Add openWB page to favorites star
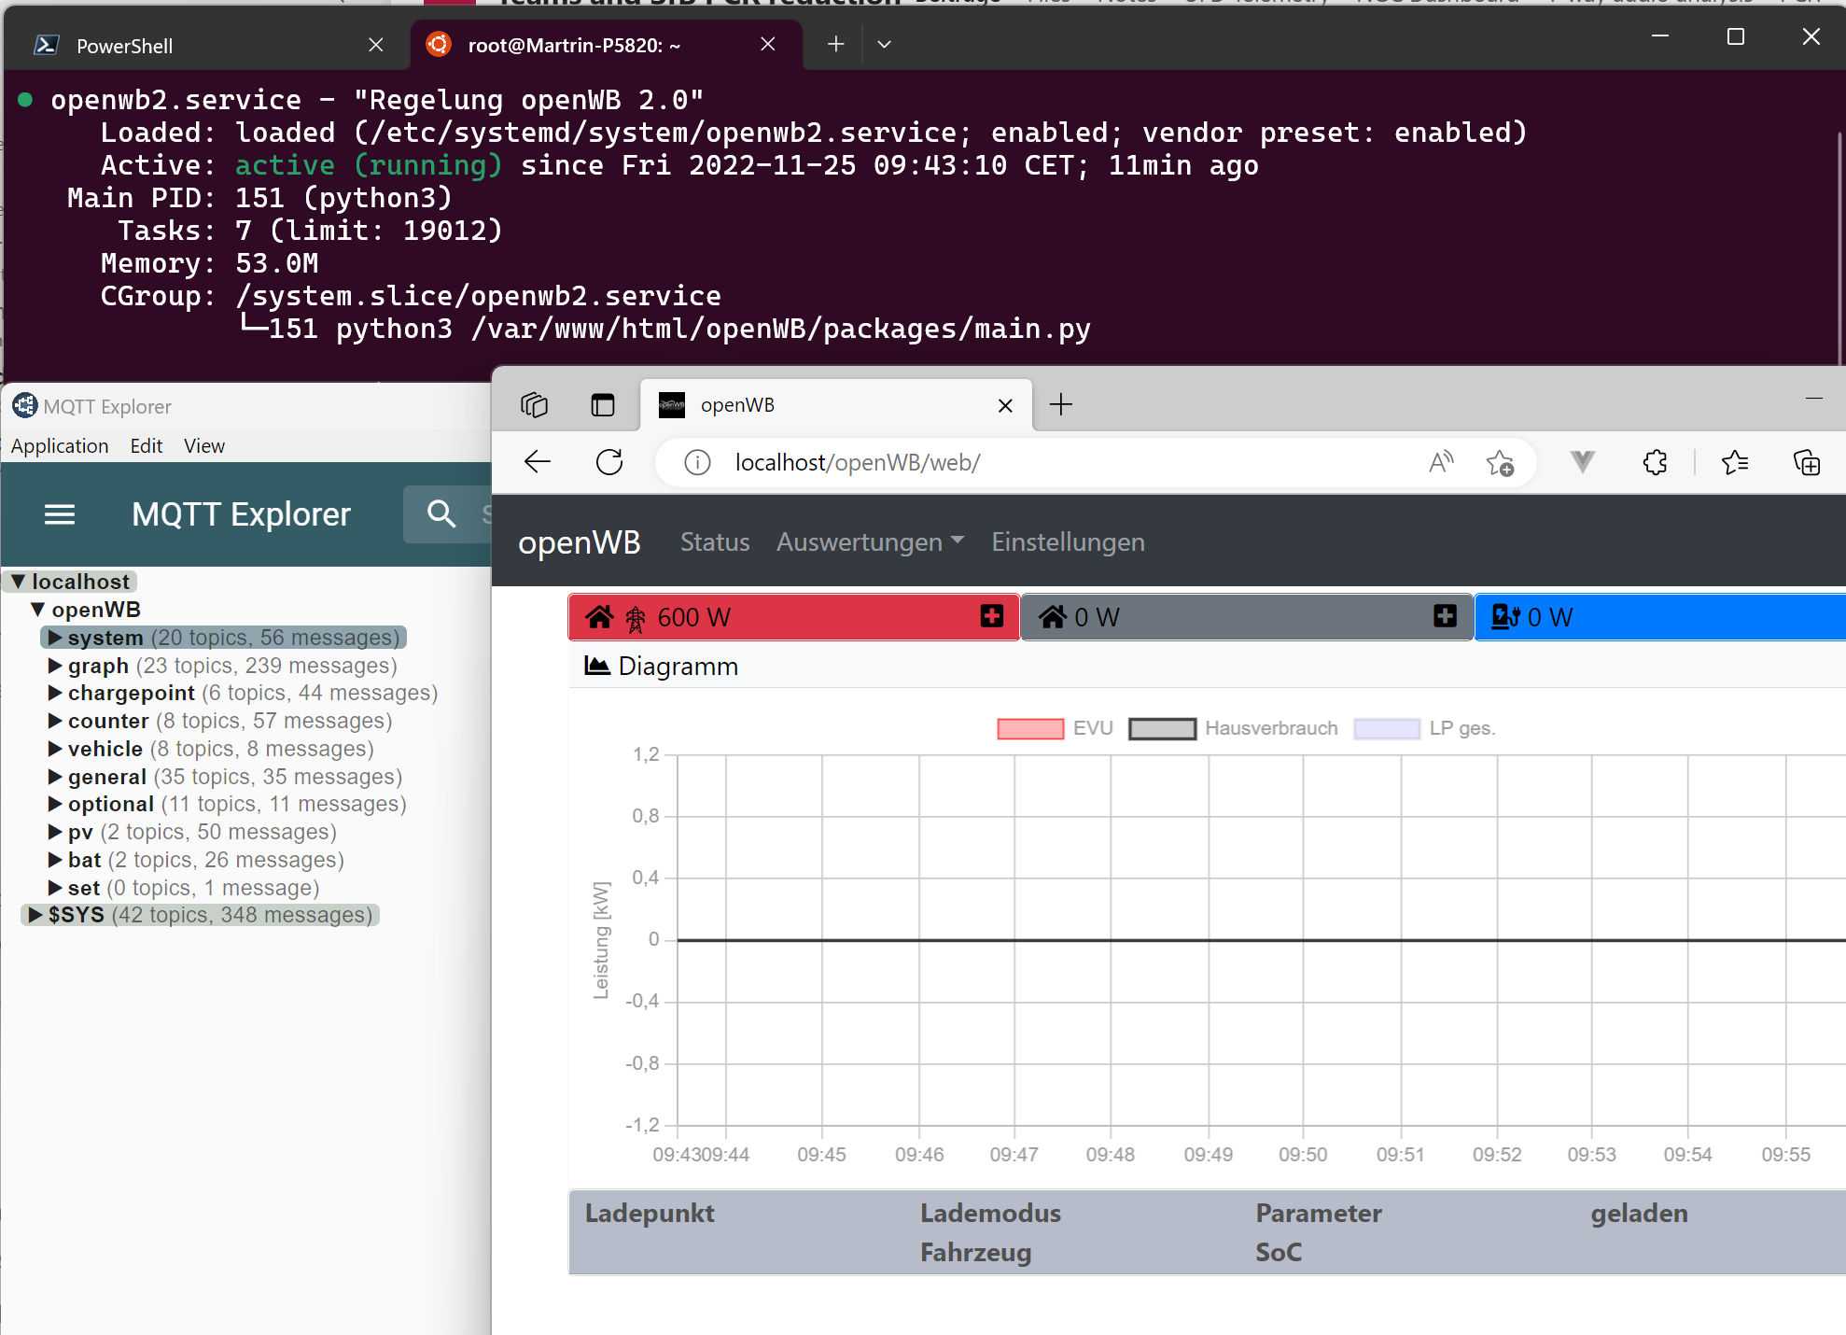 click(x=1500, y=462)
